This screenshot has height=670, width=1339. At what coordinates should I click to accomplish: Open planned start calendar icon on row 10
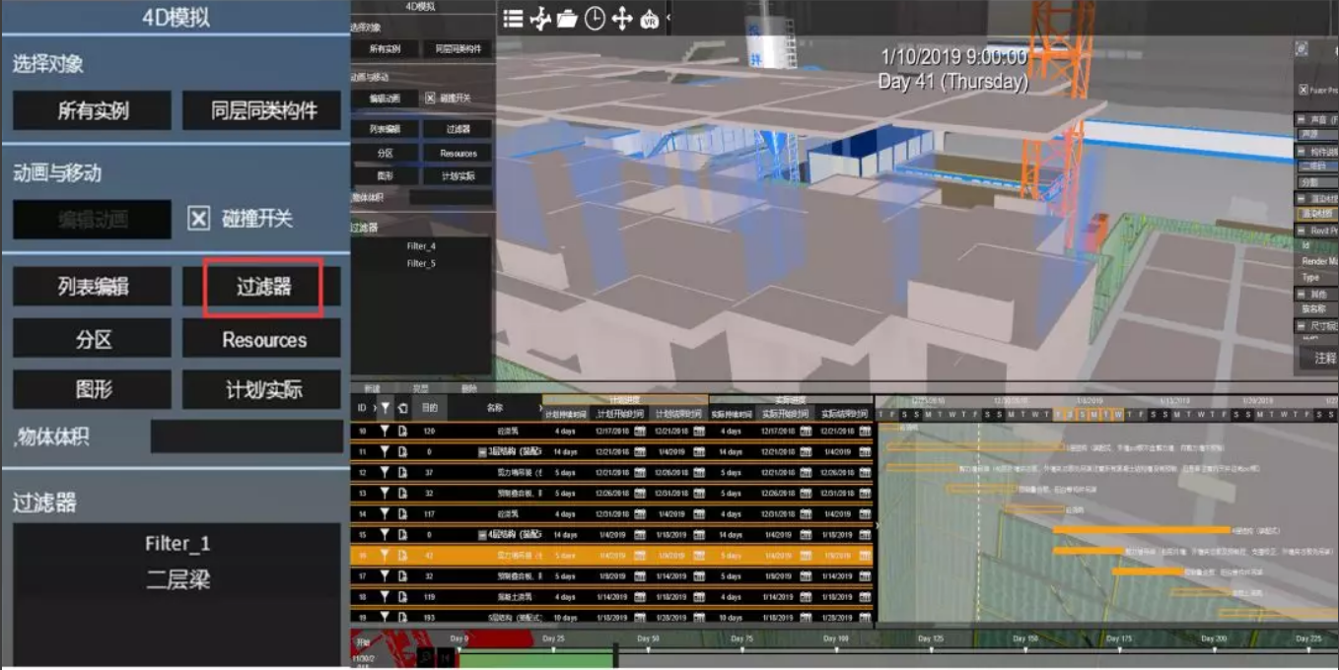point(639,431)
